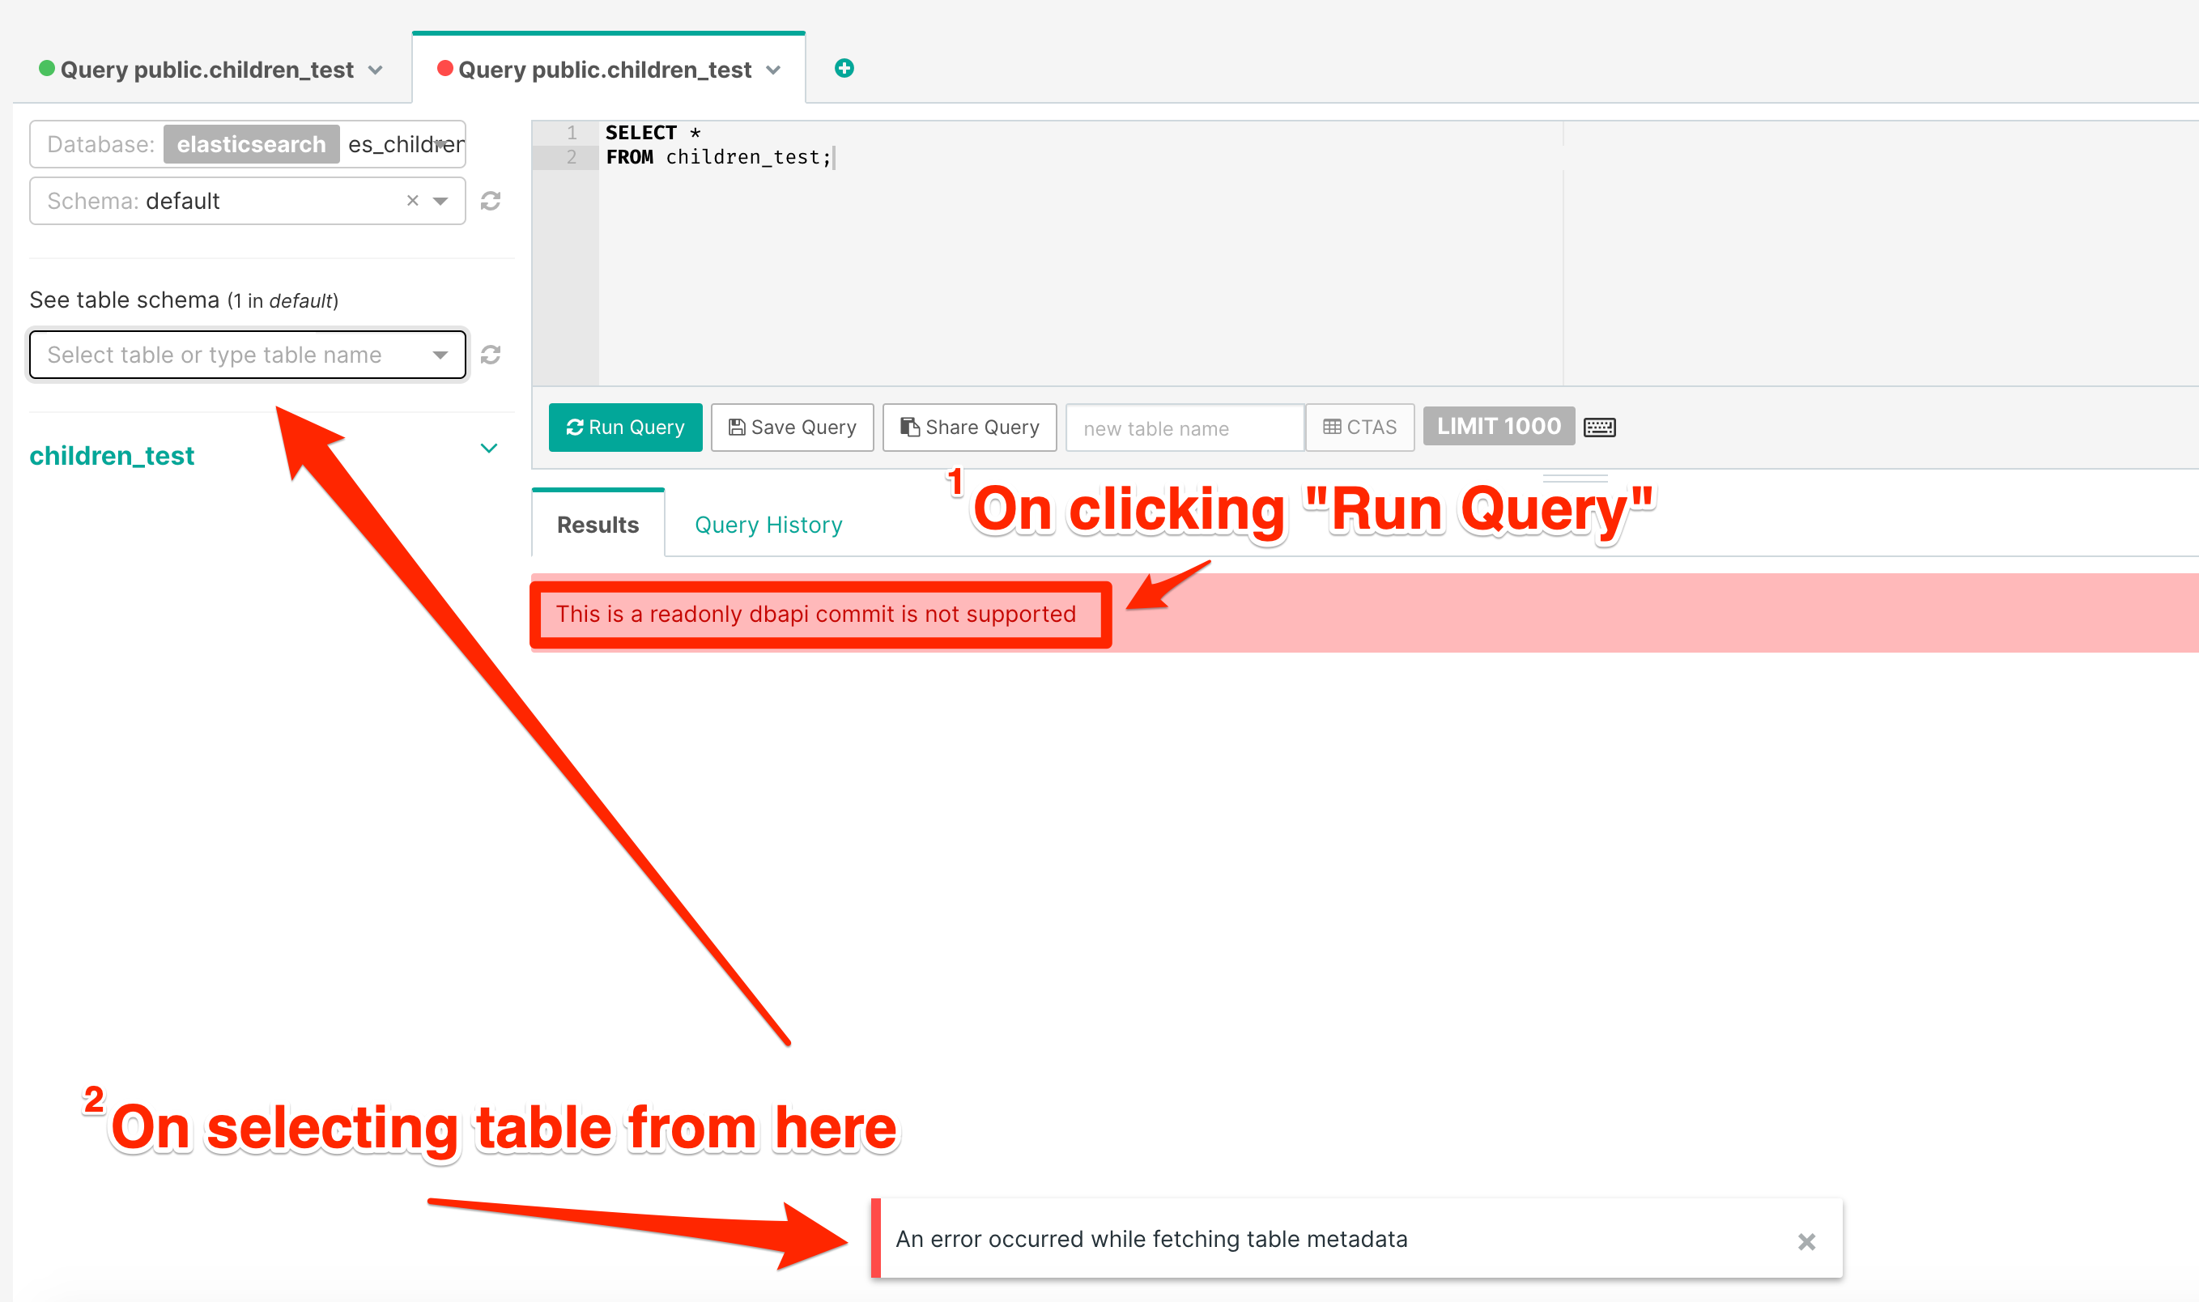
Task: Open the Schema default dropdown arrow
Action: tap(440, 201)
